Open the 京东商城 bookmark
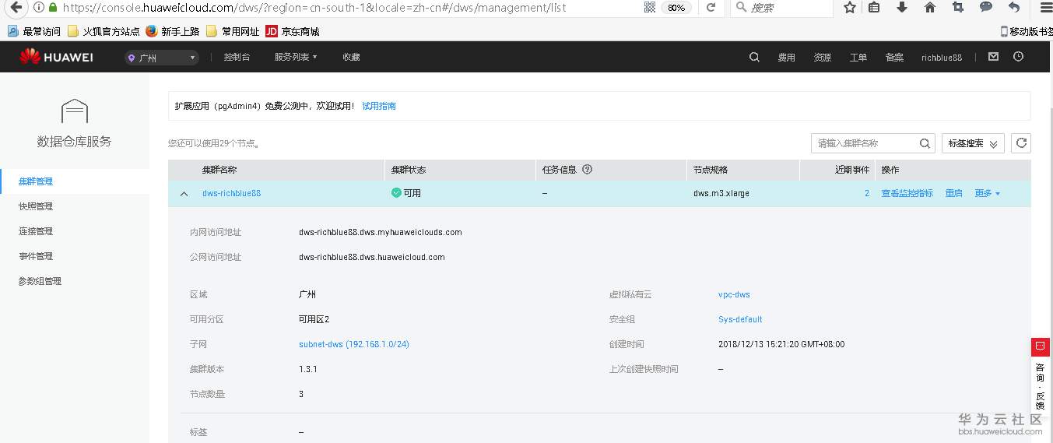This screenshot has height=443, width=1053. (x=293, y=32)
